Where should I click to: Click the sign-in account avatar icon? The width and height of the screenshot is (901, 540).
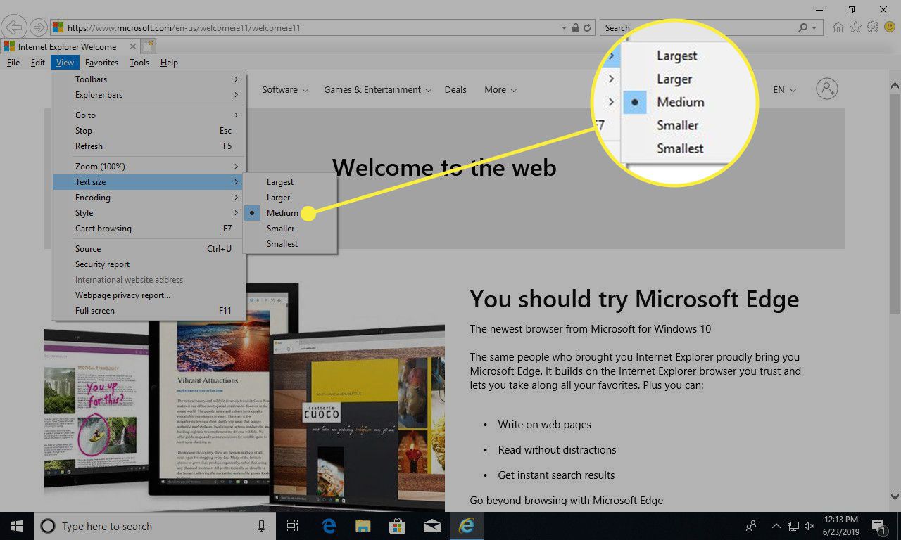[827, 89]
